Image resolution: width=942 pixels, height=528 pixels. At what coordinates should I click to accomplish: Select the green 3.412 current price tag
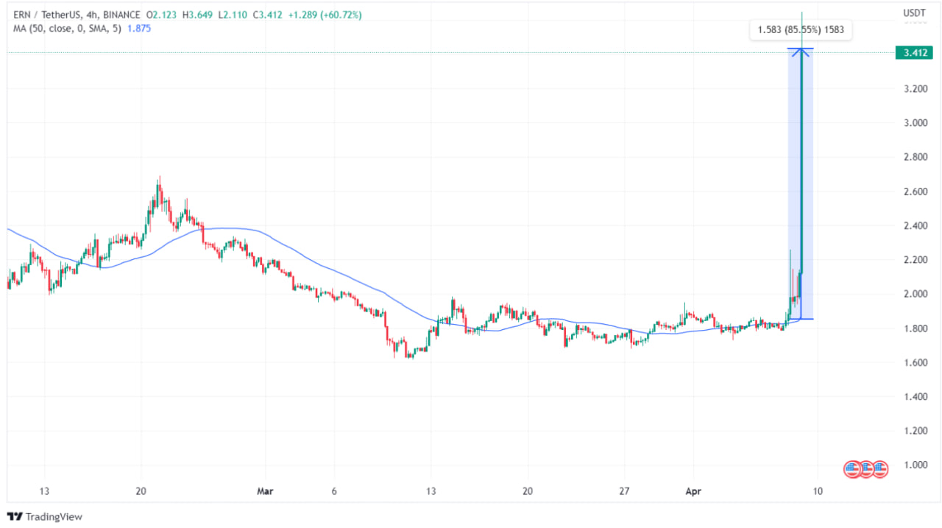coord(913,52)
